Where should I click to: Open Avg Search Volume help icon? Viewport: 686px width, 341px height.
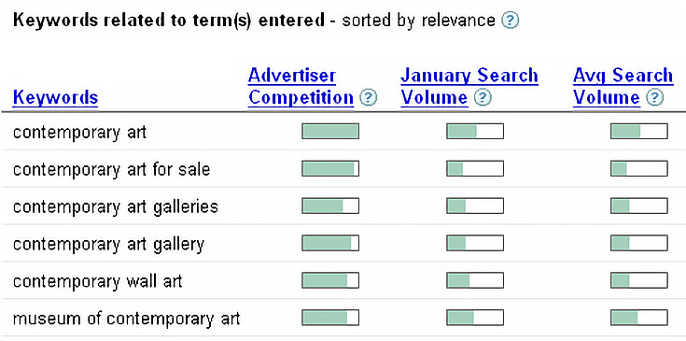[x=655, y=97]
